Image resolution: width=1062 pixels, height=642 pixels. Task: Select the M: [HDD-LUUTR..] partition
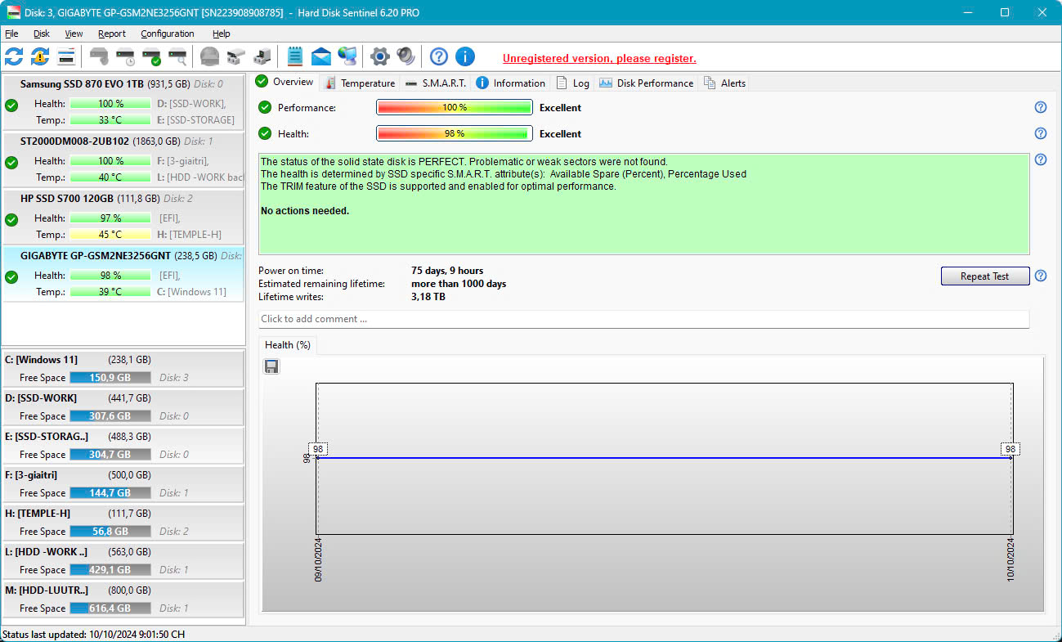tap(123, 599)
